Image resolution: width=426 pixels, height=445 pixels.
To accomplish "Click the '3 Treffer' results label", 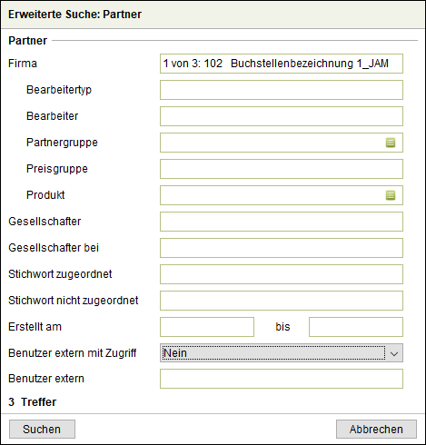I will [33, 402].
